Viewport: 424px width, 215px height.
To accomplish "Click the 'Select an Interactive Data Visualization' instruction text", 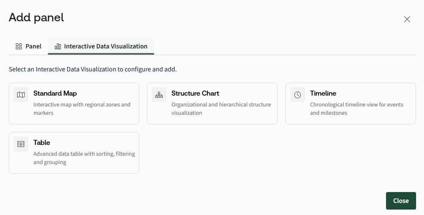I will pyautogui.click(x=93, y=69).
